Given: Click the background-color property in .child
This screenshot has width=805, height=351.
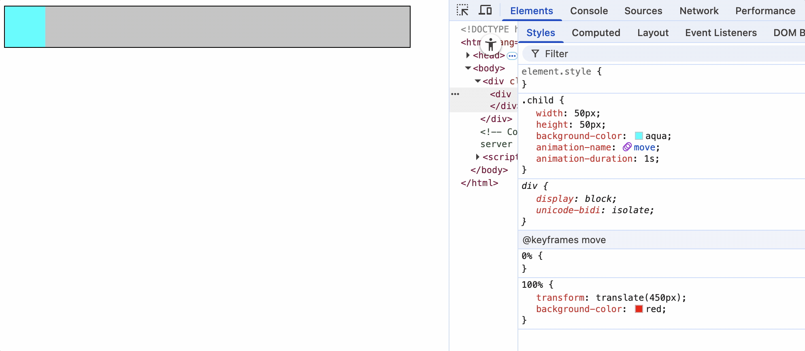Looking at the screenshot, I should tap(579, 136).
